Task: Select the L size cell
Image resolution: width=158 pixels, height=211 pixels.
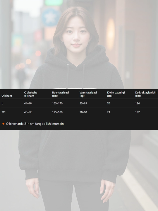Action: [2, 103]
